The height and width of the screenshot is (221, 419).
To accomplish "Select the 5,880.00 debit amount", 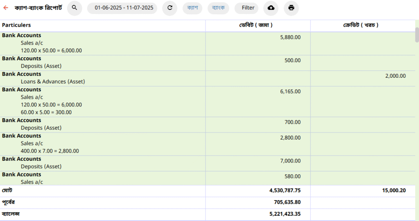I will click(290, 37).
